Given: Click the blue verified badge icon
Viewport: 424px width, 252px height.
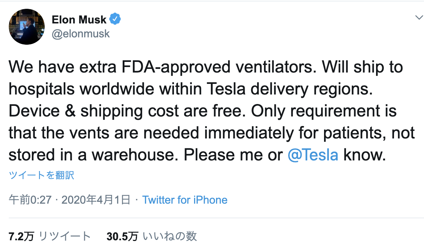Looking at the screenshot, I should [x=115, y=19].
